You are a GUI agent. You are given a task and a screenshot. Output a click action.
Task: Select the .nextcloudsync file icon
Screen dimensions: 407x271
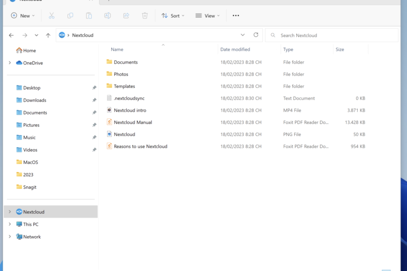click(x=109, y=98)
